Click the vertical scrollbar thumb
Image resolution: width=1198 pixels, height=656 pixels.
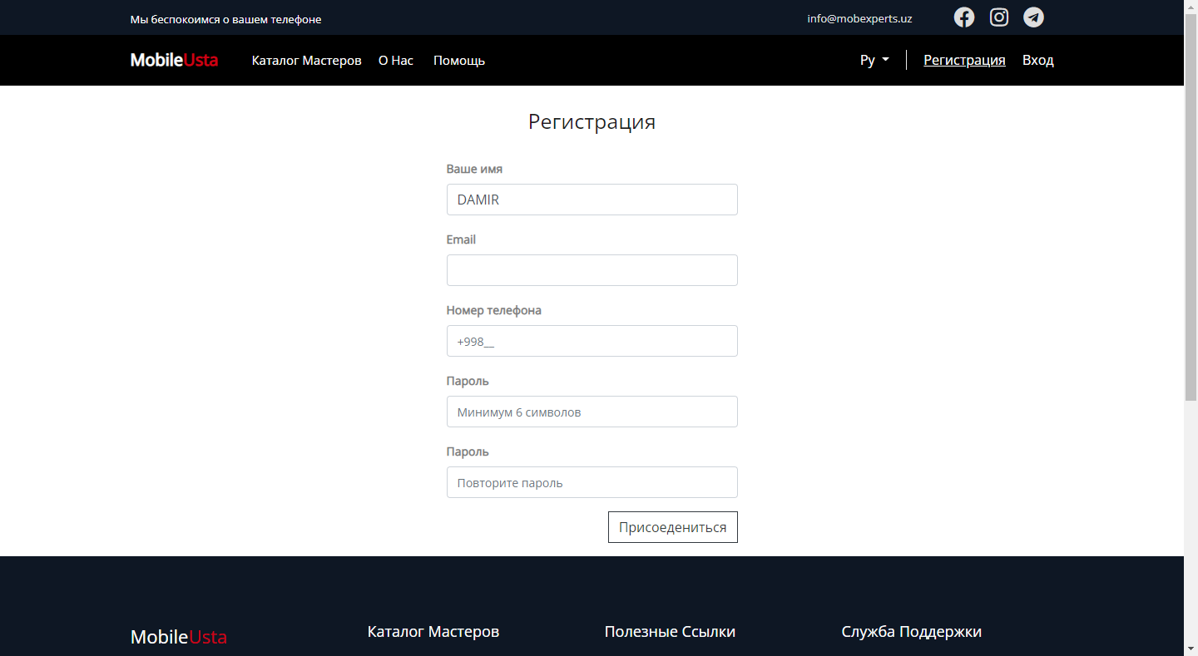[x=1191, y=208]
